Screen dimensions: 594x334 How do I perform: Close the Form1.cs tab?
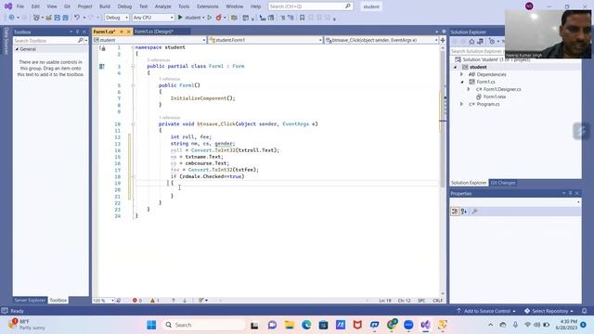click(x=128, y=32)
